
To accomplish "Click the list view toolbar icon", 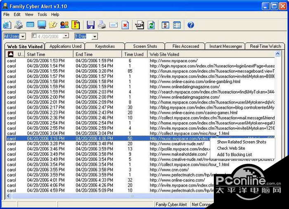I will pyautogui.click(x=177, y=25).
